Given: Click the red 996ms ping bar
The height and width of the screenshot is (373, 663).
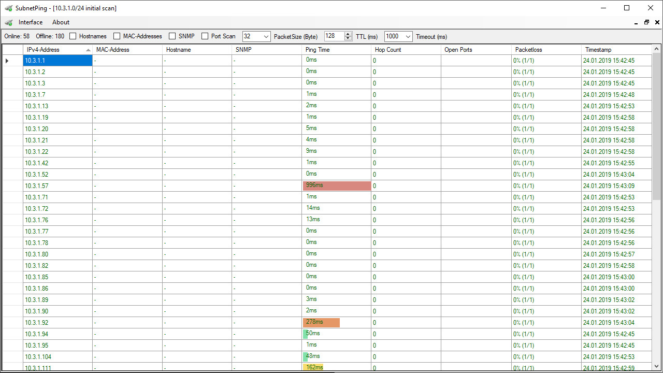Looking at the screenshot, I should tap(337, 185).
